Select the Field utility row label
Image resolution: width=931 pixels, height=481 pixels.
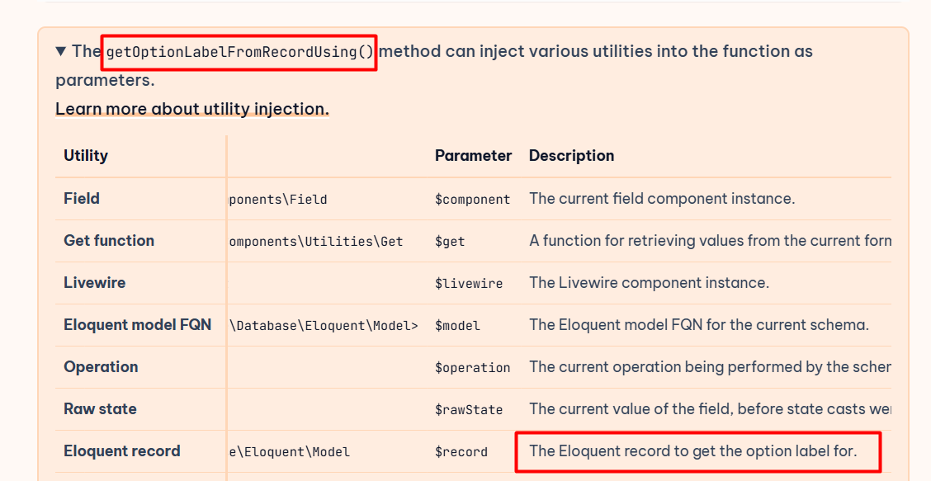pos(82,199)
